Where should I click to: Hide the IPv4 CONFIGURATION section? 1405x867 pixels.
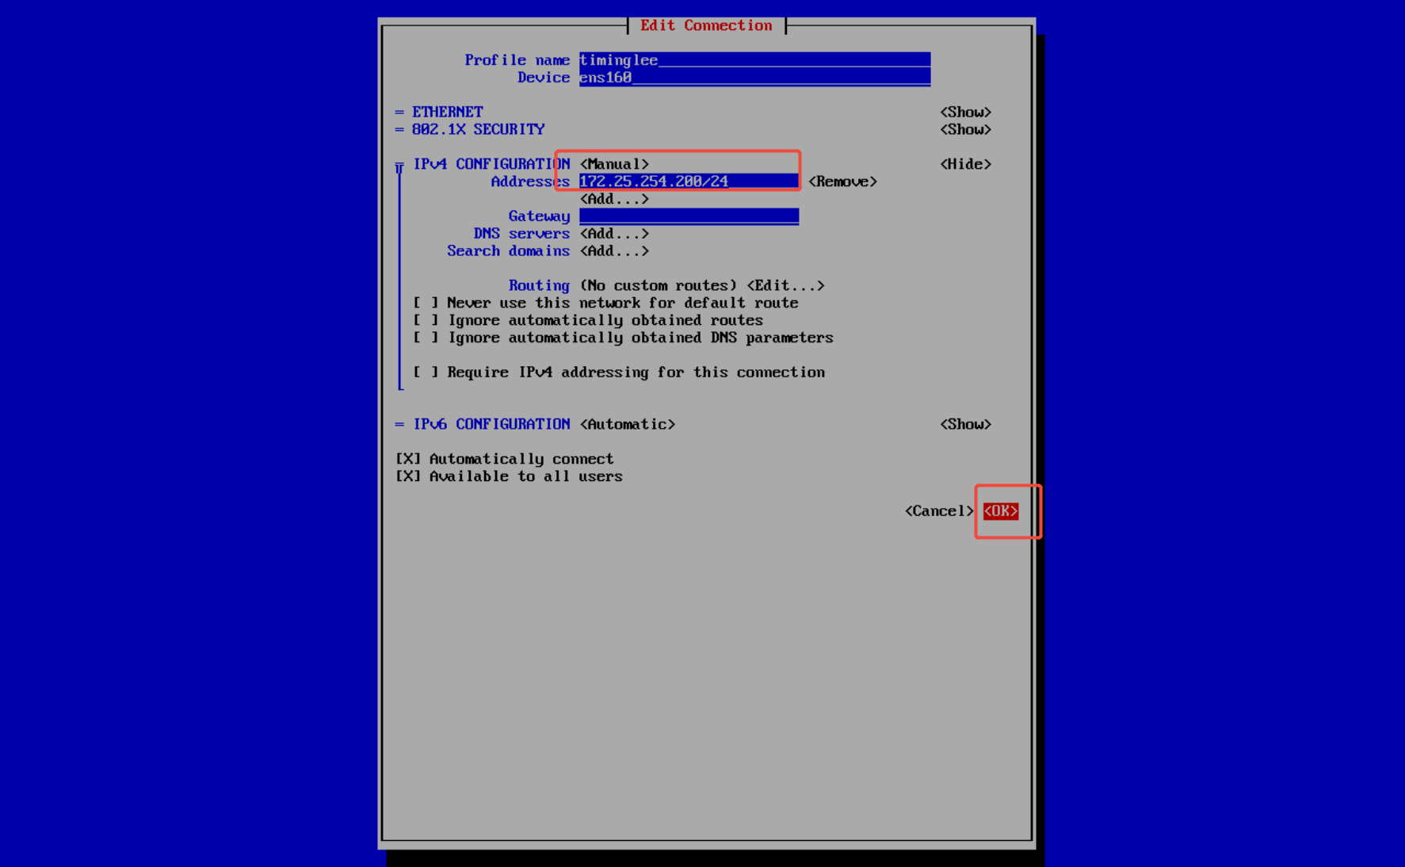(965, 164)
